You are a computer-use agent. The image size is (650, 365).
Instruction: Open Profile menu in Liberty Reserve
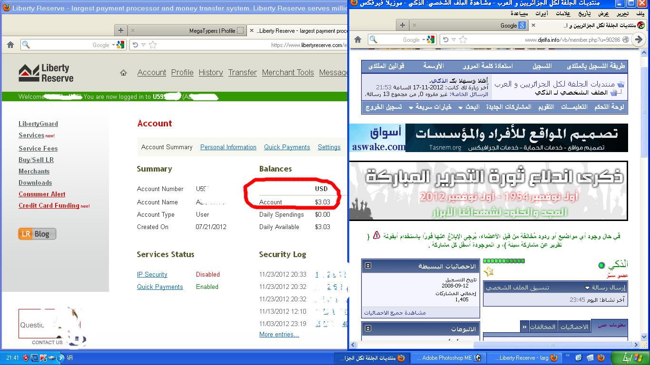[x=182, y=72]
